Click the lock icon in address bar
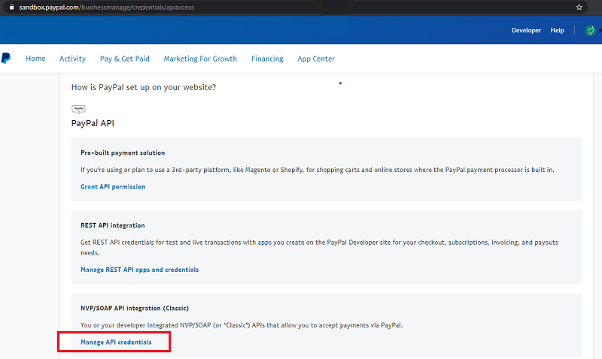 (x=11, y=8)
